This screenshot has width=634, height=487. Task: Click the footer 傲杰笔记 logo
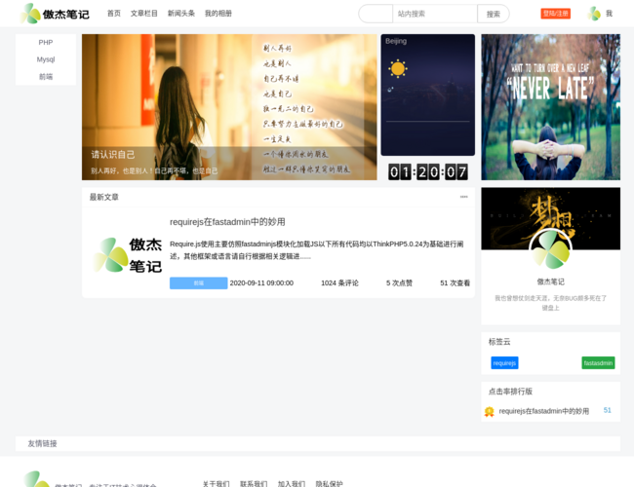pyautogui.click(x=37, y=479)
